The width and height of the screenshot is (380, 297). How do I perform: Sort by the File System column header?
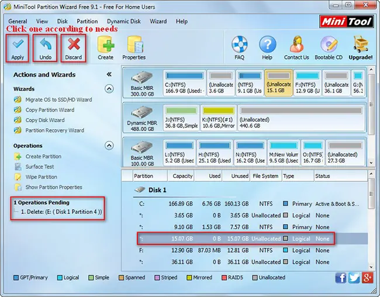pos(266,176)
